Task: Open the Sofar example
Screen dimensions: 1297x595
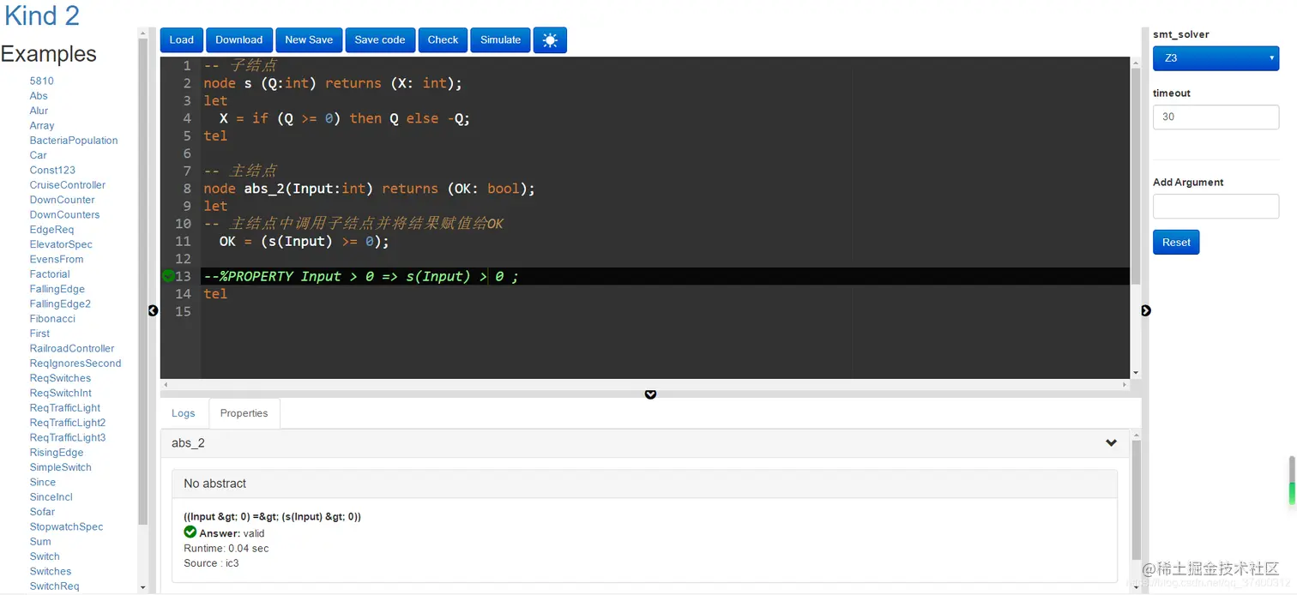Action: [x=42, y=512]
